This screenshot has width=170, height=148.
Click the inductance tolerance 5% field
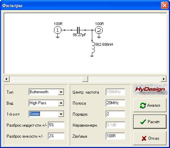(x=56, y=125)
